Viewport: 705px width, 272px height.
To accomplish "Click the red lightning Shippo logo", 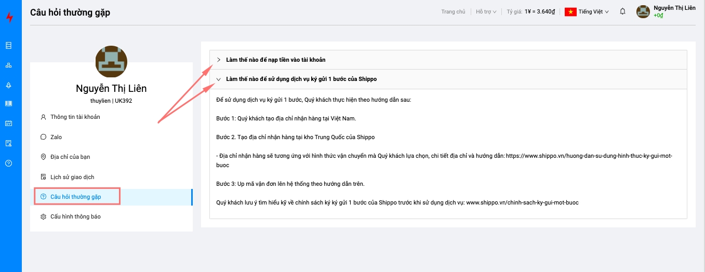I will click(x=9, y=18).
